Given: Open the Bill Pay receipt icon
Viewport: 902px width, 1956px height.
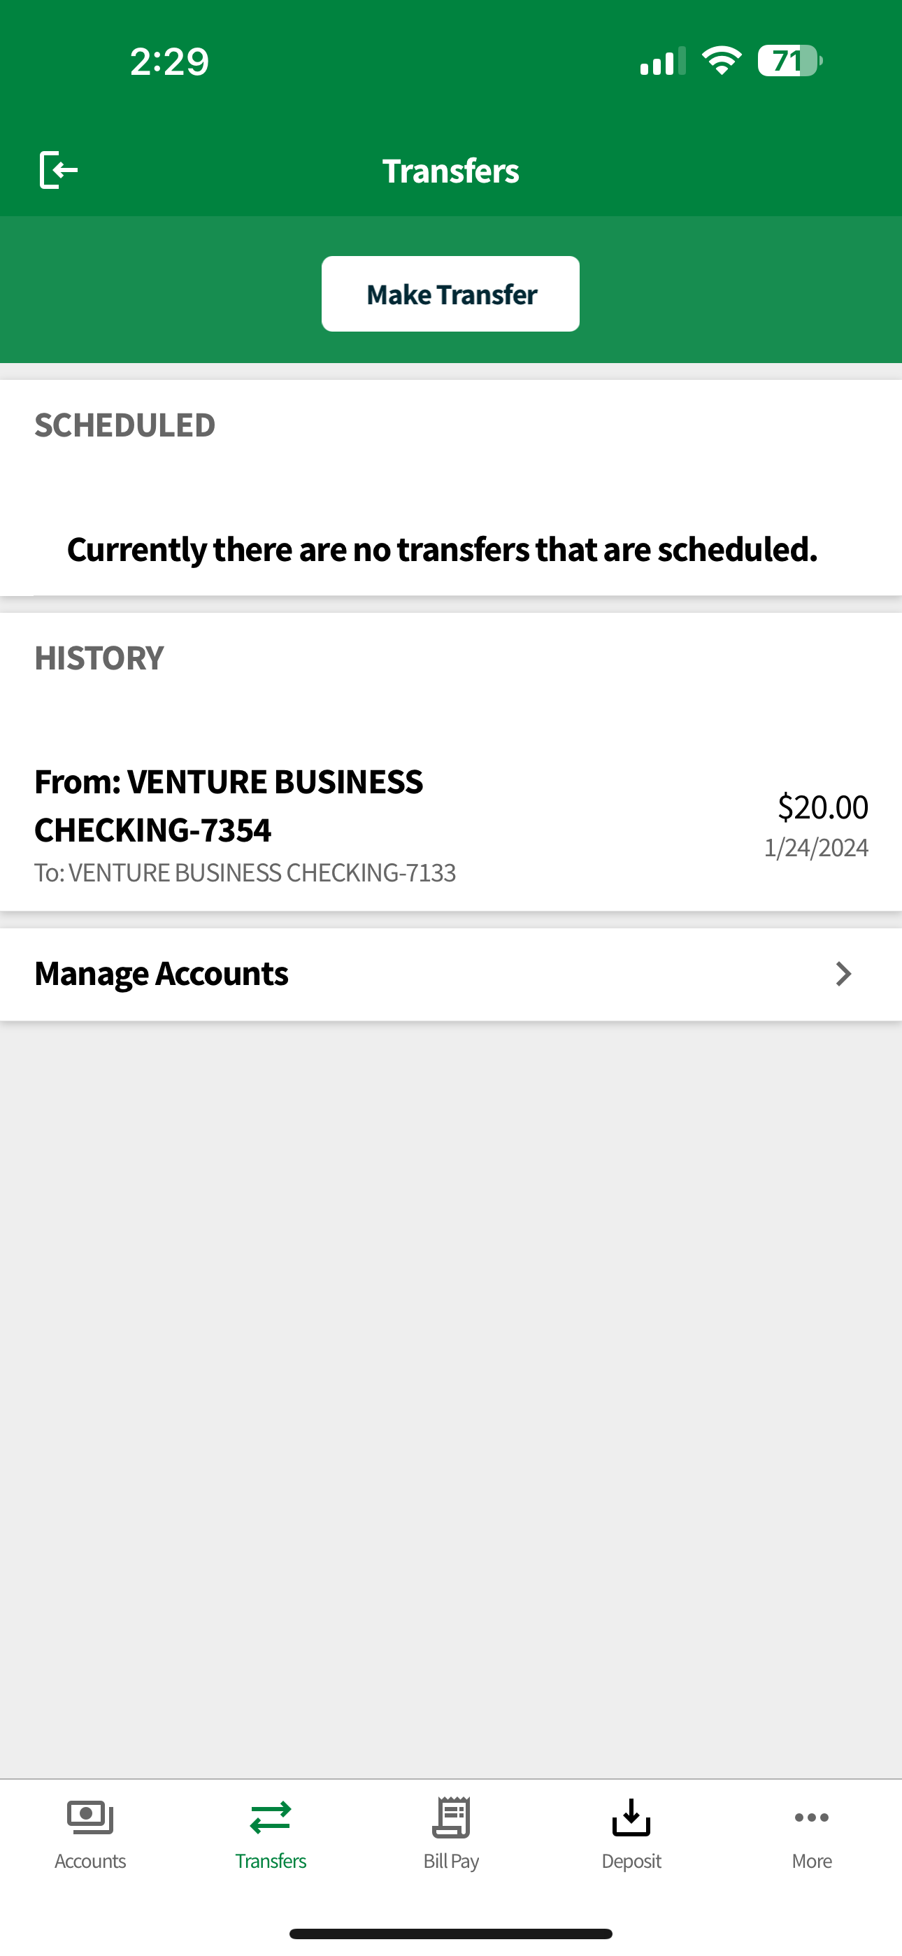Looking at the screenshot, I should [451, 1817].
